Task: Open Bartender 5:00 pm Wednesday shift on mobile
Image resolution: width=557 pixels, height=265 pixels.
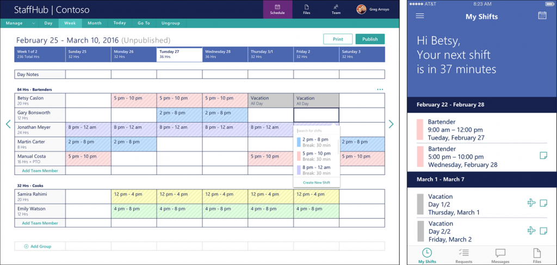Action: 482,157
